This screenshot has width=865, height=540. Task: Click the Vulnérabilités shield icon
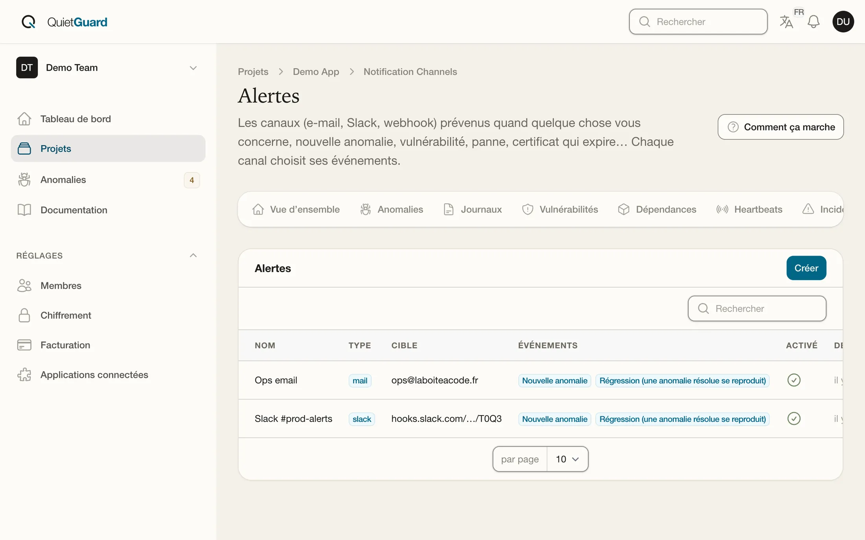tap(528, 209)
